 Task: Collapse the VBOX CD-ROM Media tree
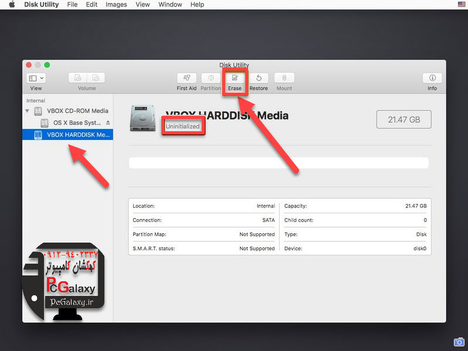pyautogui.click(x=27, y=111)
